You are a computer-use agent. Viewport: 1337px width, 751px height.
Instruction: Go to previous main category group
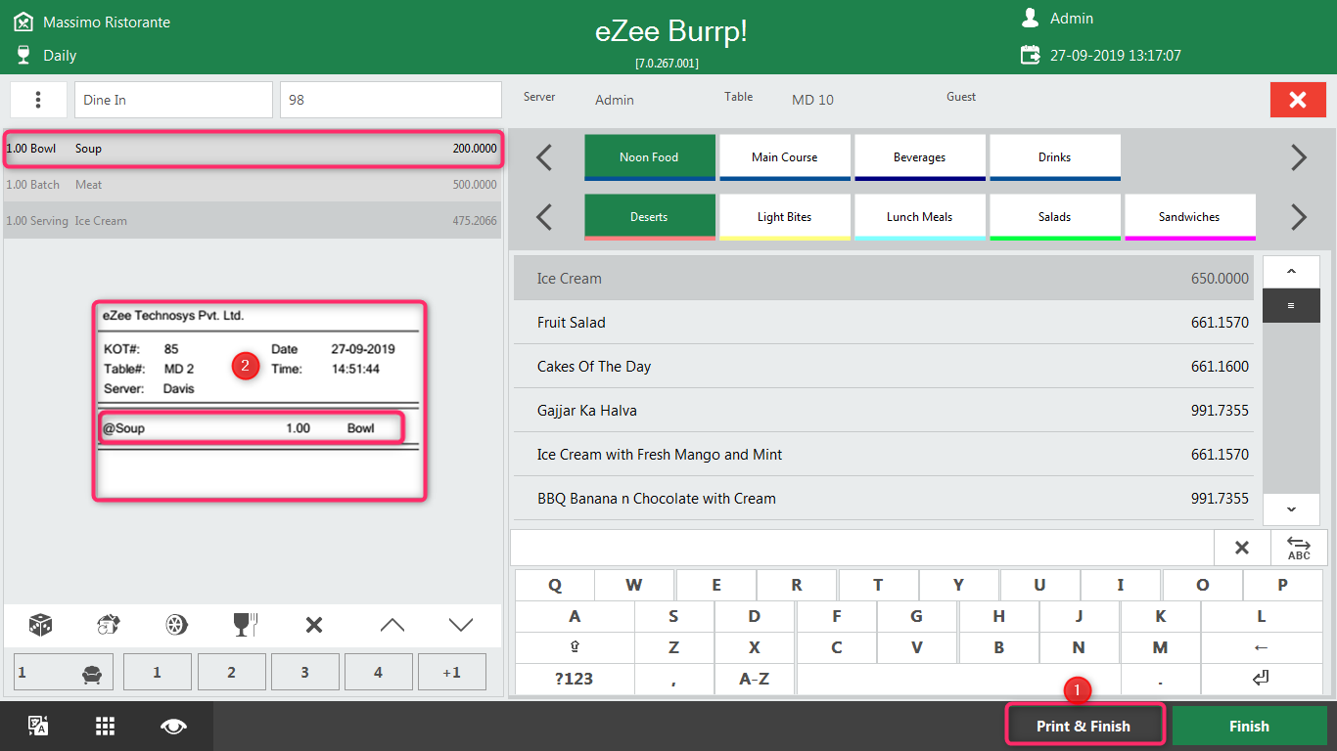[544, 157]
